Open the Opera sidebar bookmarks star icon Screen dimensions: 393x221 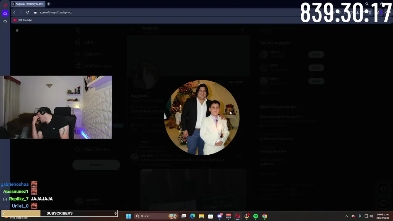[x=5, y=21]
